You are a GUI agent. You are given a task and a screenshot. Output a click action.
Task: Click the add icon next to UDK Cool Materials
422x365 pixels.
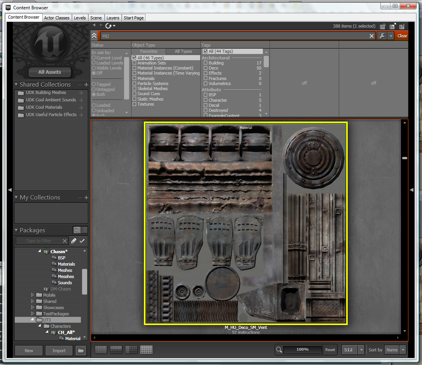(81, 108)
